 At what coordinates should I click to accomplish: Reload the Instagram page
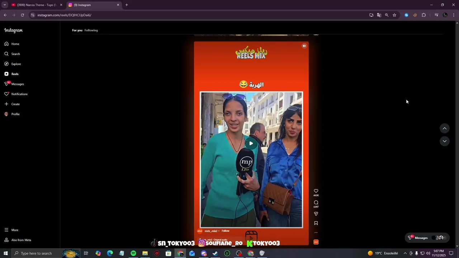(x=22, y=15)
